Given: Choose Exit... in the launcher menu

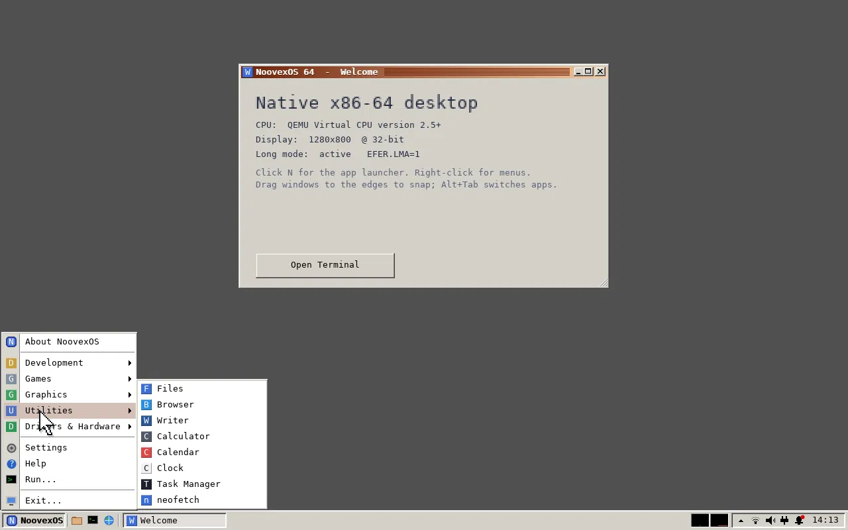Looking at the screenshot, I should point(70,501).
